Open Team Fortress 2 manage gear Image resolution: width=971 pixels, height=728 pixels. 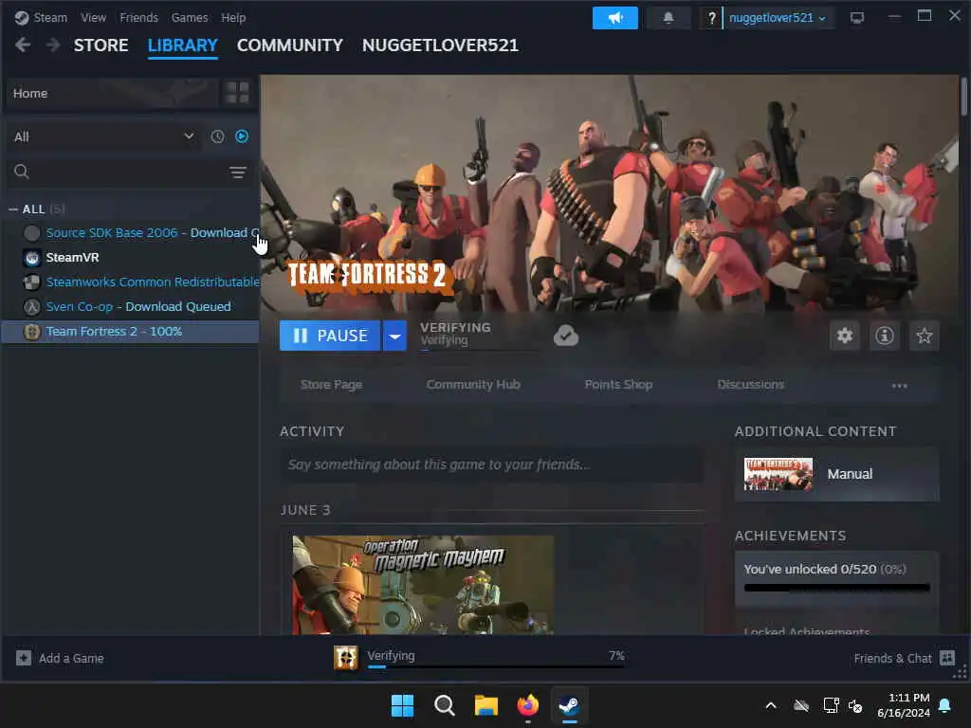point(845,336)
